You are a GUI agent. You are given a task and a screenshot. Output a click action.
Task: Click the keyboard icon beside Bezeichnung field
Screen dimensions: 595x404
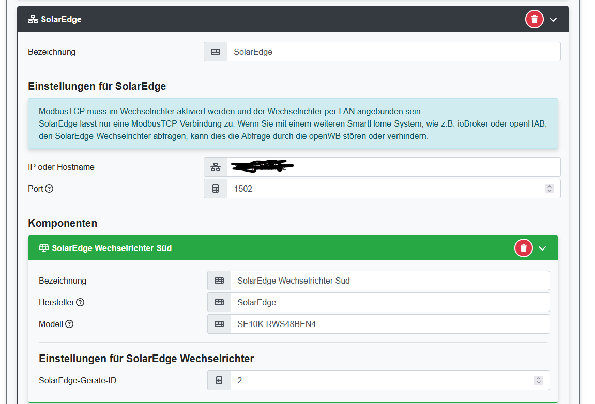point(216,52)
